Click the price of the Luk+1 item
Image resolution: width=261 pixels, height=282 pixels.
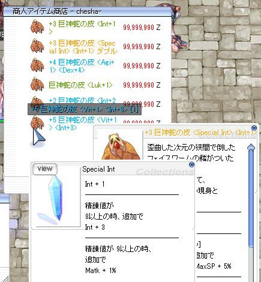coord(142,85)
